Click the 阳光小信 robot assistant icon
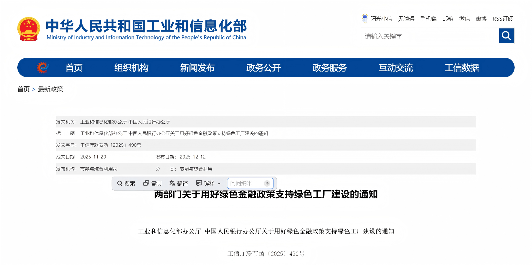The image size is (532, 265). pos(365,18)
